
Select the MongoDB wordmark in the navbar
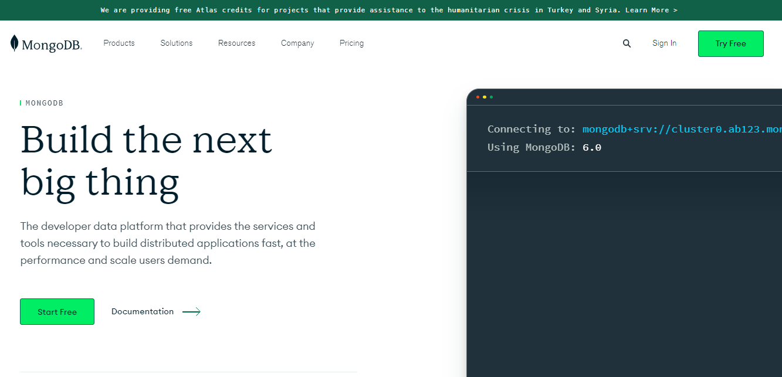point(52,44)
